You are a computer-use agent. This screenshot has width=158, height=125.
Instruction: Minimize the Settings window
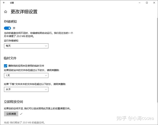click(x=139, y=3)
